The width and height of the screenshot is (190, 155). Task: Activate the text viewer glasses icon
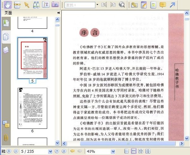click(x=17, y=5)
